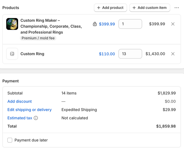Click the Add discount link
184x149 pixels.
tap(20, 101)
